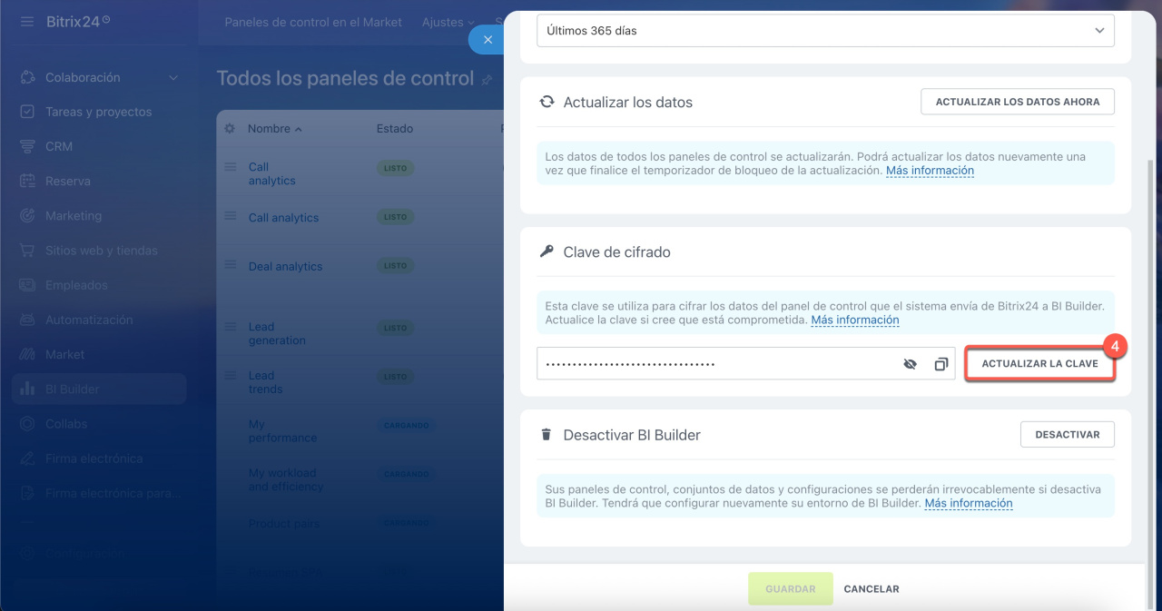Expand the Colaboración sidebar section
Screen dimensions: 1162x611
coord(173,78)
